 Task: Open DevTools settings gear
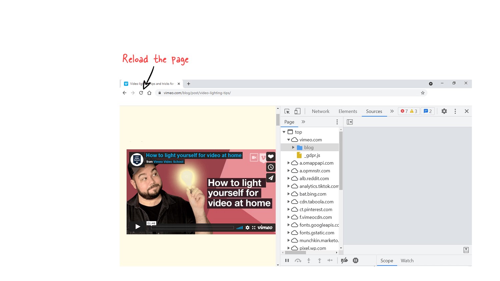tap(444, 111)
